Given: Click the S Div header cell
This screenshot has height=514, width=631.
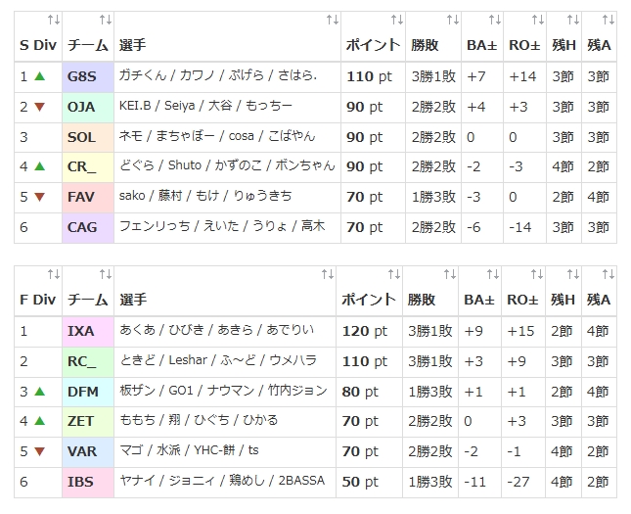Looking at the screenshot, I should click(37, 45).
